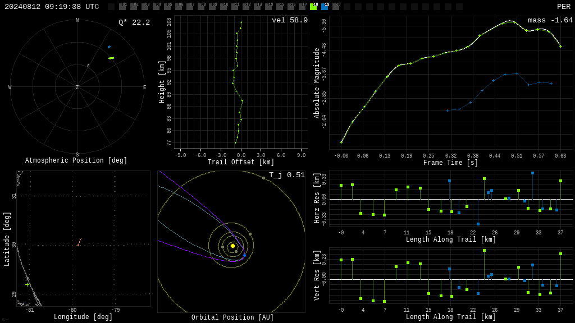575x323 pixels.
Task: Click the mass -1.64 readout
Action: pyautogui.click(x=550, y=20)
